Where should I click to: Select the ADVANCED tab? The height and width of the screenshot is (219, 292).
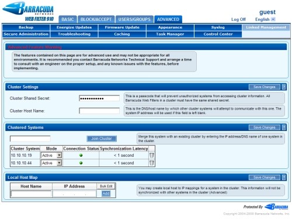(168, 19)
